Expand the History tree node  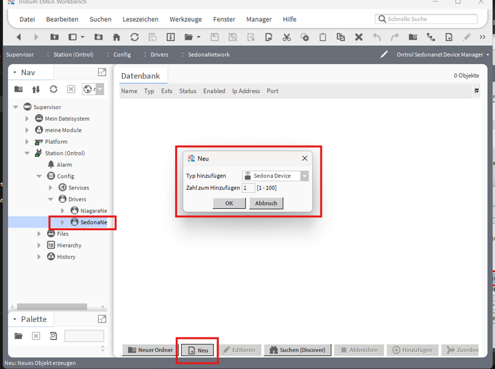click(x=39, y=257)
